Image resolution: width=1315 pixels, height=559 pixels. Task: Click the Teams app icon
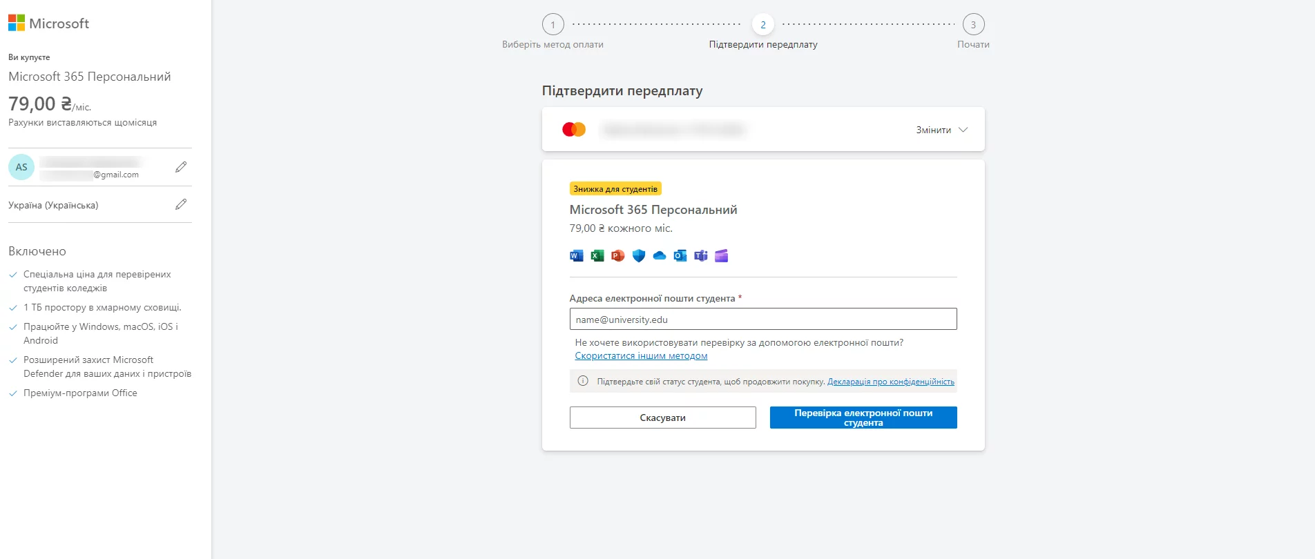coord(701,256)
